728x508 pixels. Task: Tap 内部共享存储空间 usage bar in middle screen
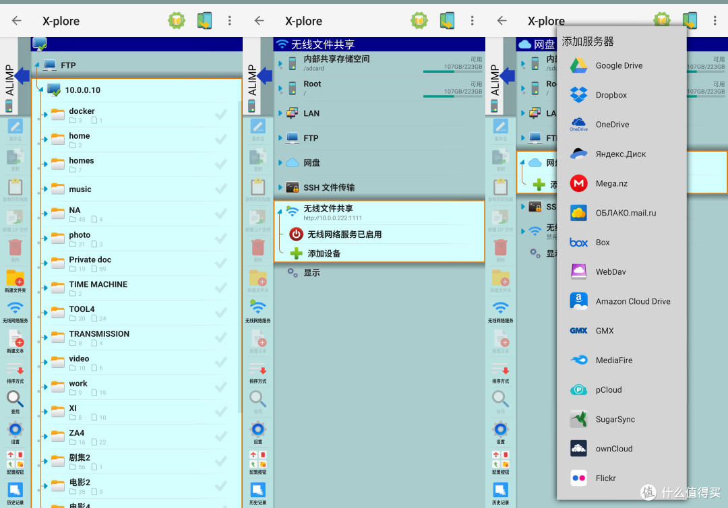point(452,71)
